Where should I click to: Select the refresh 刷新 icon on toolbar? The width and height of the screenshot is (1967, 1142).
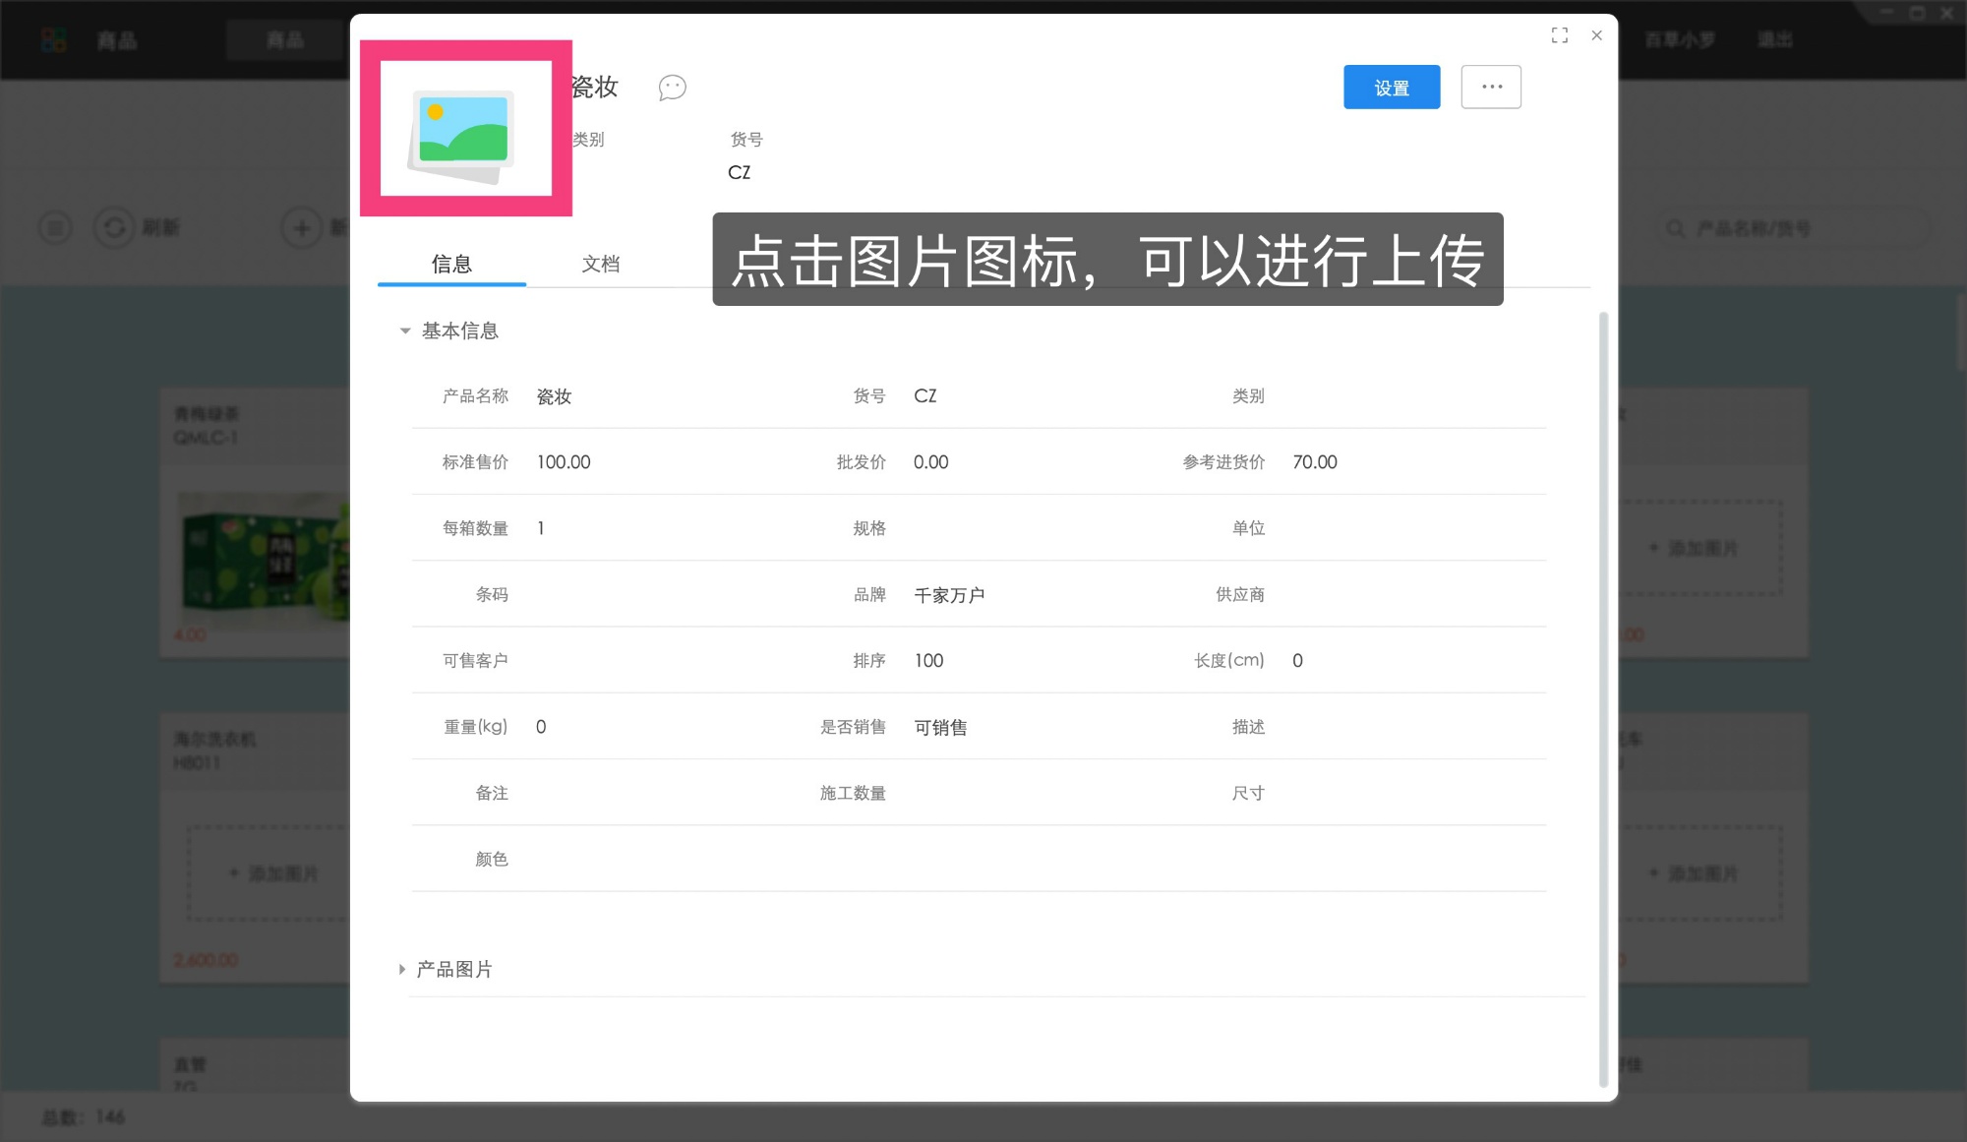pyautogui.click(x=115, y=227)
